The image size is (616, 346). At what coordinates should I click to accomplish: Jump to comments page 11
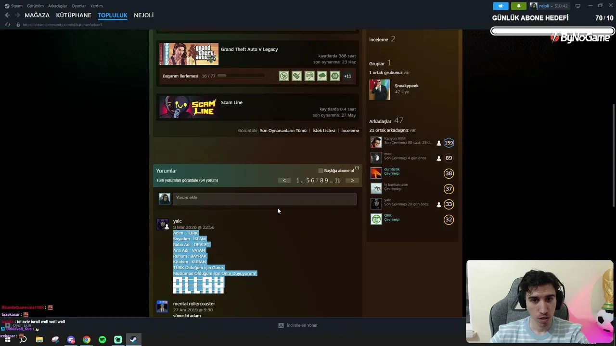coord(337,180)
